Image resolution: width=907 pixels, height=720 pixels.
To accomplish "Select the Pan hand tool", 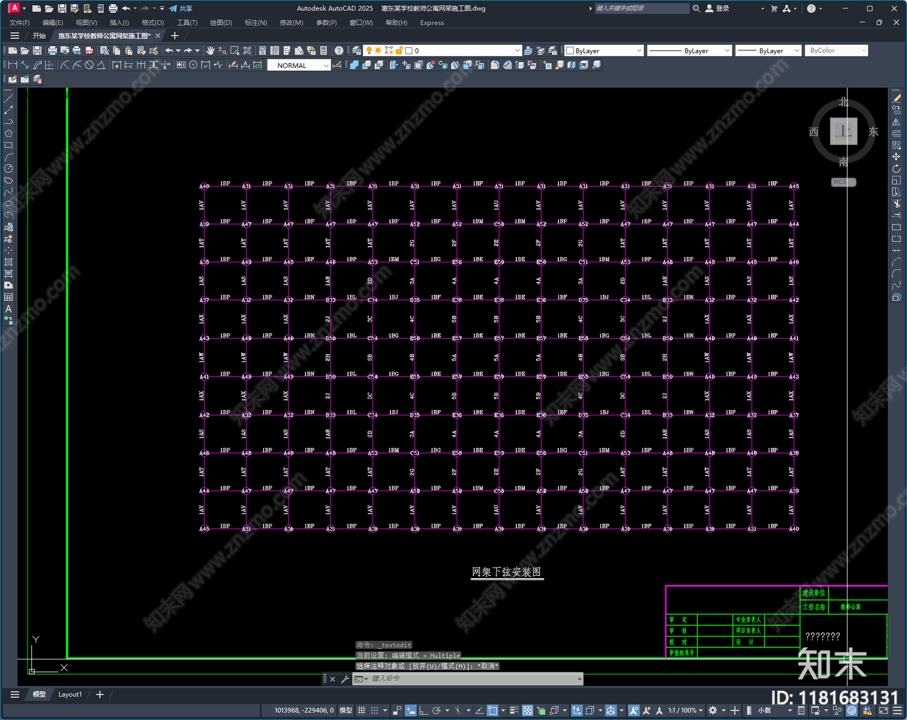I will [x=210, y=50].
